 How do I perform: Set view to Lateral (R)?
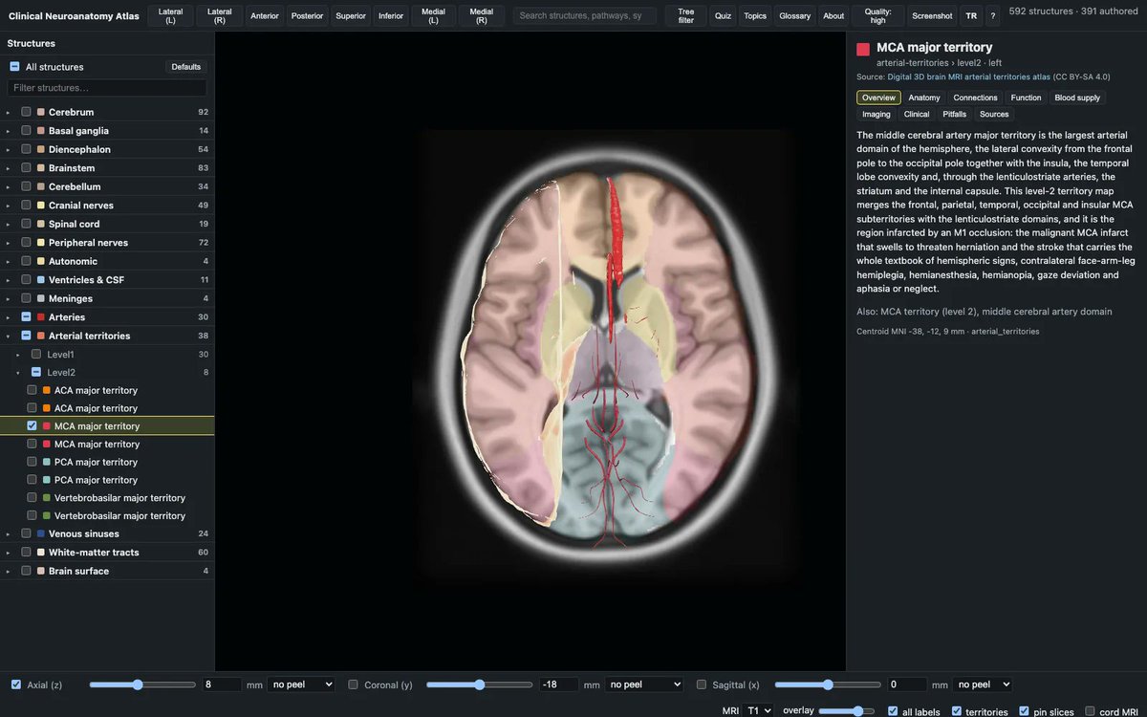click(x=220, y=15)
